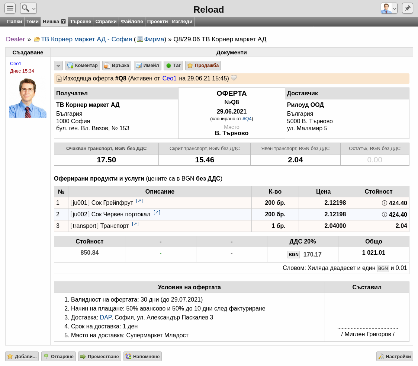View the author's profile photo
The height and width of the screenshot is (366, 418).
click(28, 98)
